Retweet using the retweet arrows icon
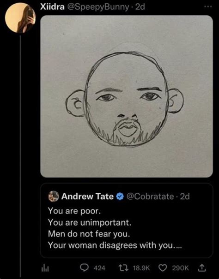 [x=124, y=268]
